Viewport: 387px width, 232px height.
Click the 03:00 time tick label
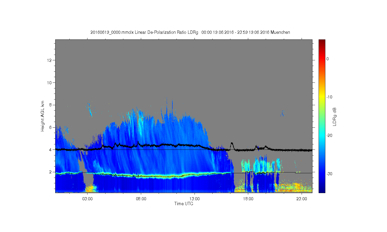[x=87, y=199]
